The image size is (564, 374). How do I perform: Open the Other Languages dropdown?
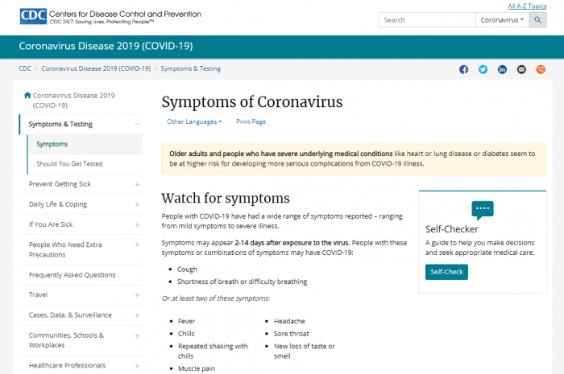pos(194,122)
